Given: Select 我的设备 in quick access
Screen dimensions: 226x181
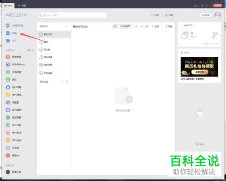Looking at the screenshot, I should tap(54, 65).
